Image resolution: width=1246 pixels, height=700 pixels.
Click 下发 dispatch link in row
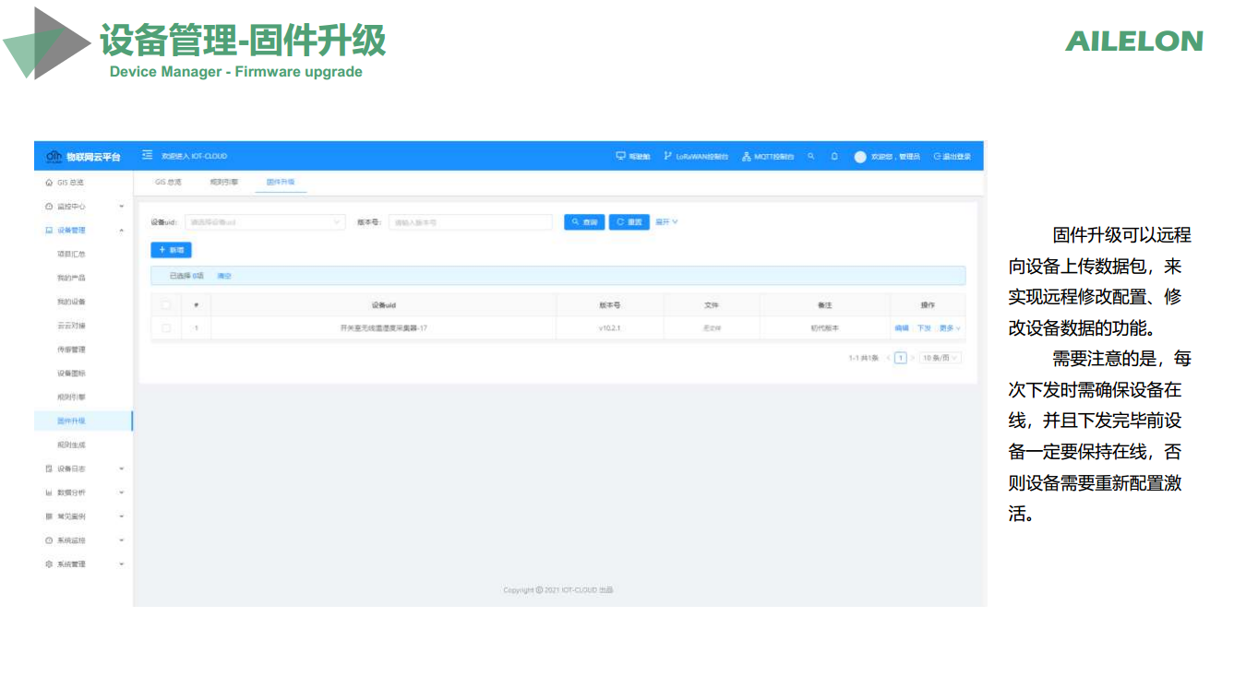tap(924, 328)
